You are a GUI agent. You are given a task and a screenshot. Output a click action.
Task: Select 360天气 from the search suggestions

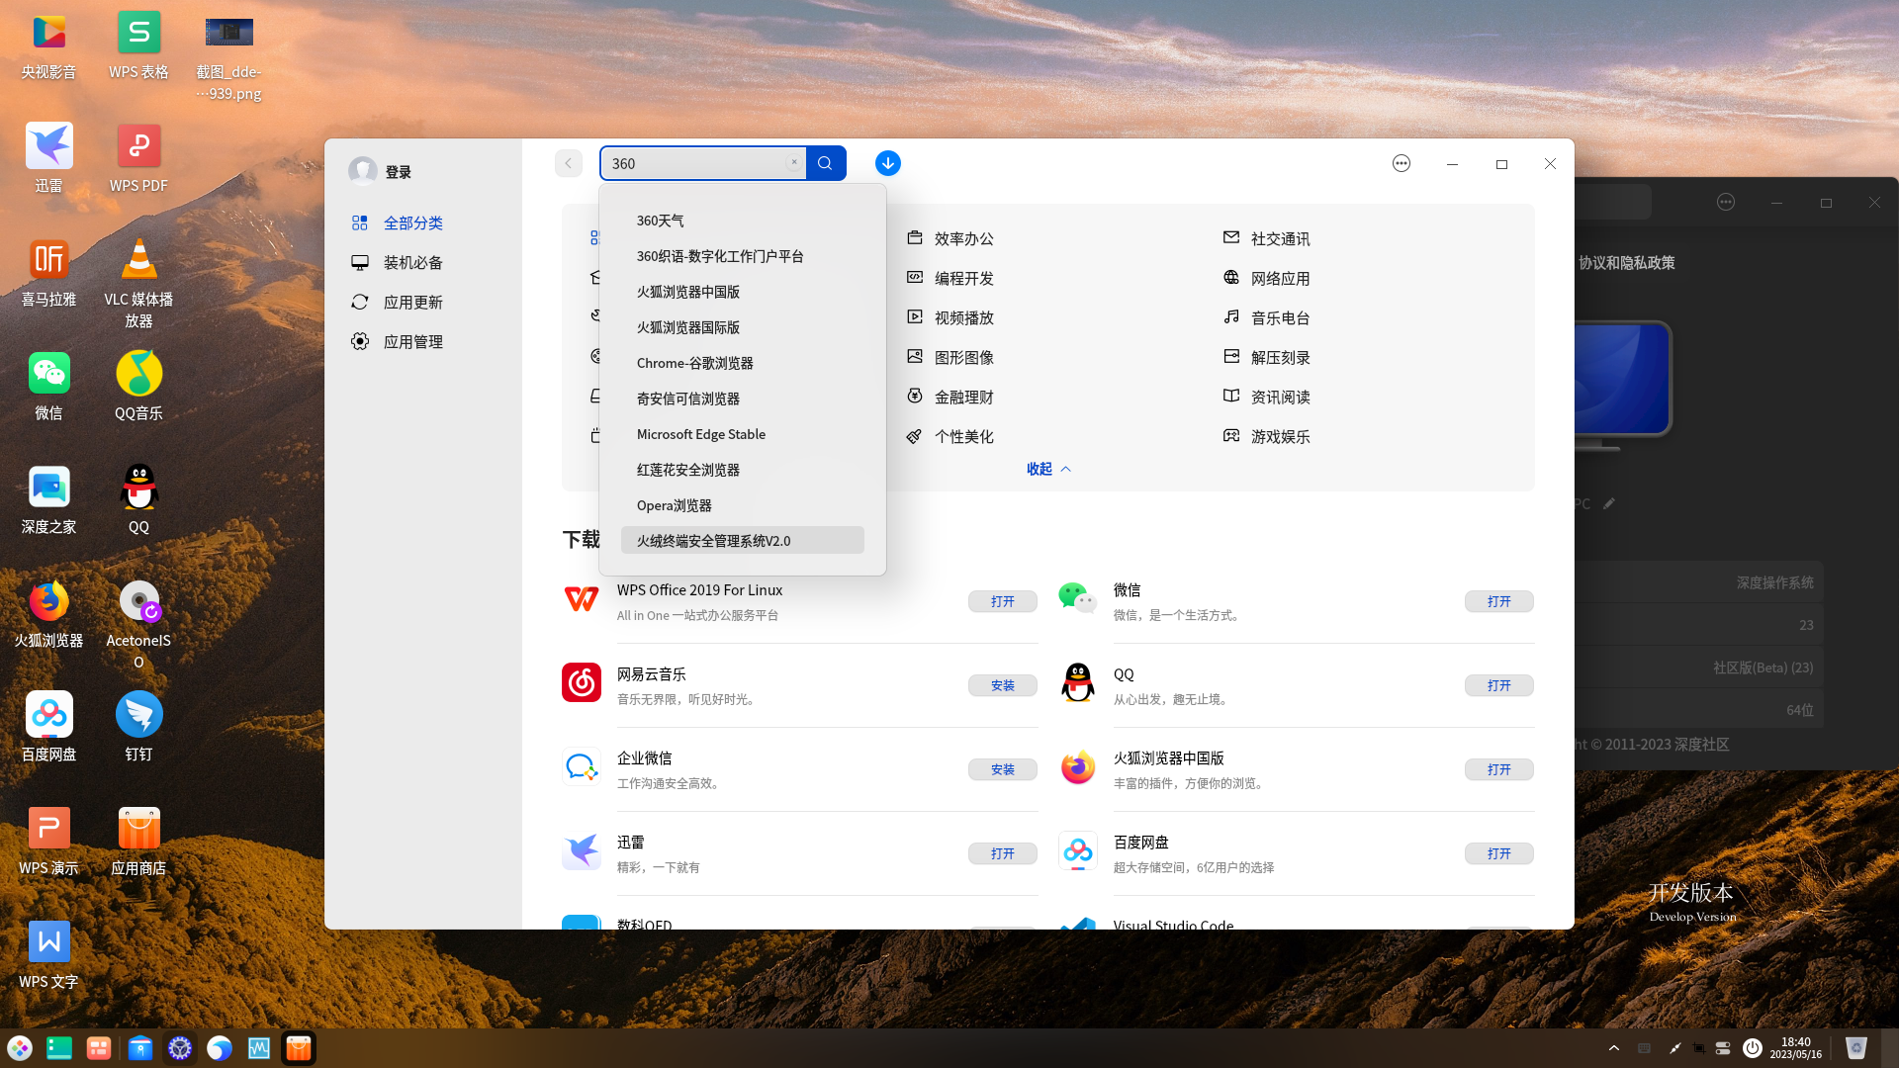661,221
